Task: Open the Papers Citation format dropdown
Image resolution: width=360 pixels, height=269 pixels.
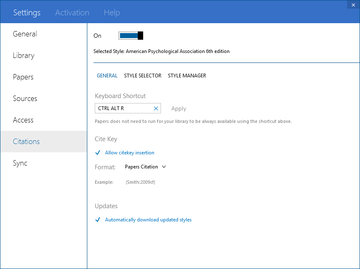Action: [145, 167]
